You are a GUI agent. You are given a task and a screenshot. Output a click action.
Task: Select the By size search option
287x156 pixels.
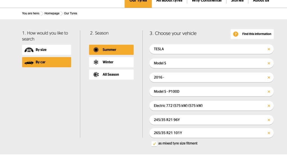(x=47, y=50)
